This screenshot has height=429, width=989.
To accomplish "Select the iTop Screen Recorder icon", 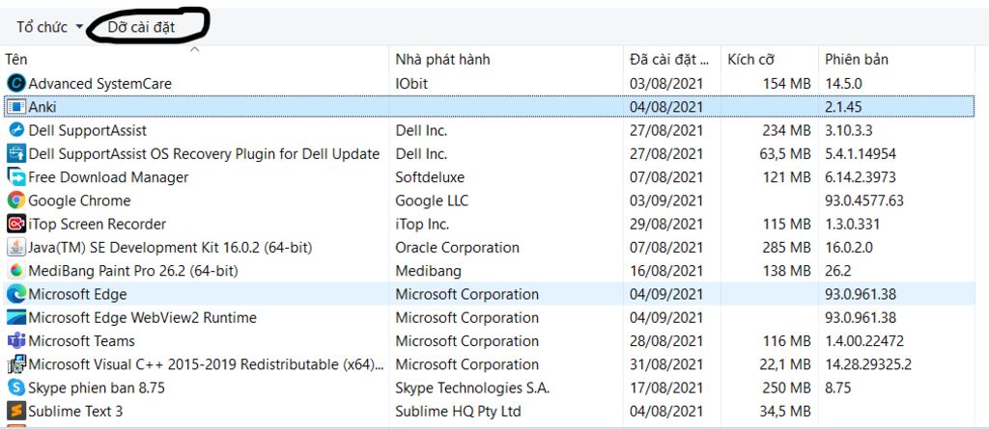I will tap(16, 224).
